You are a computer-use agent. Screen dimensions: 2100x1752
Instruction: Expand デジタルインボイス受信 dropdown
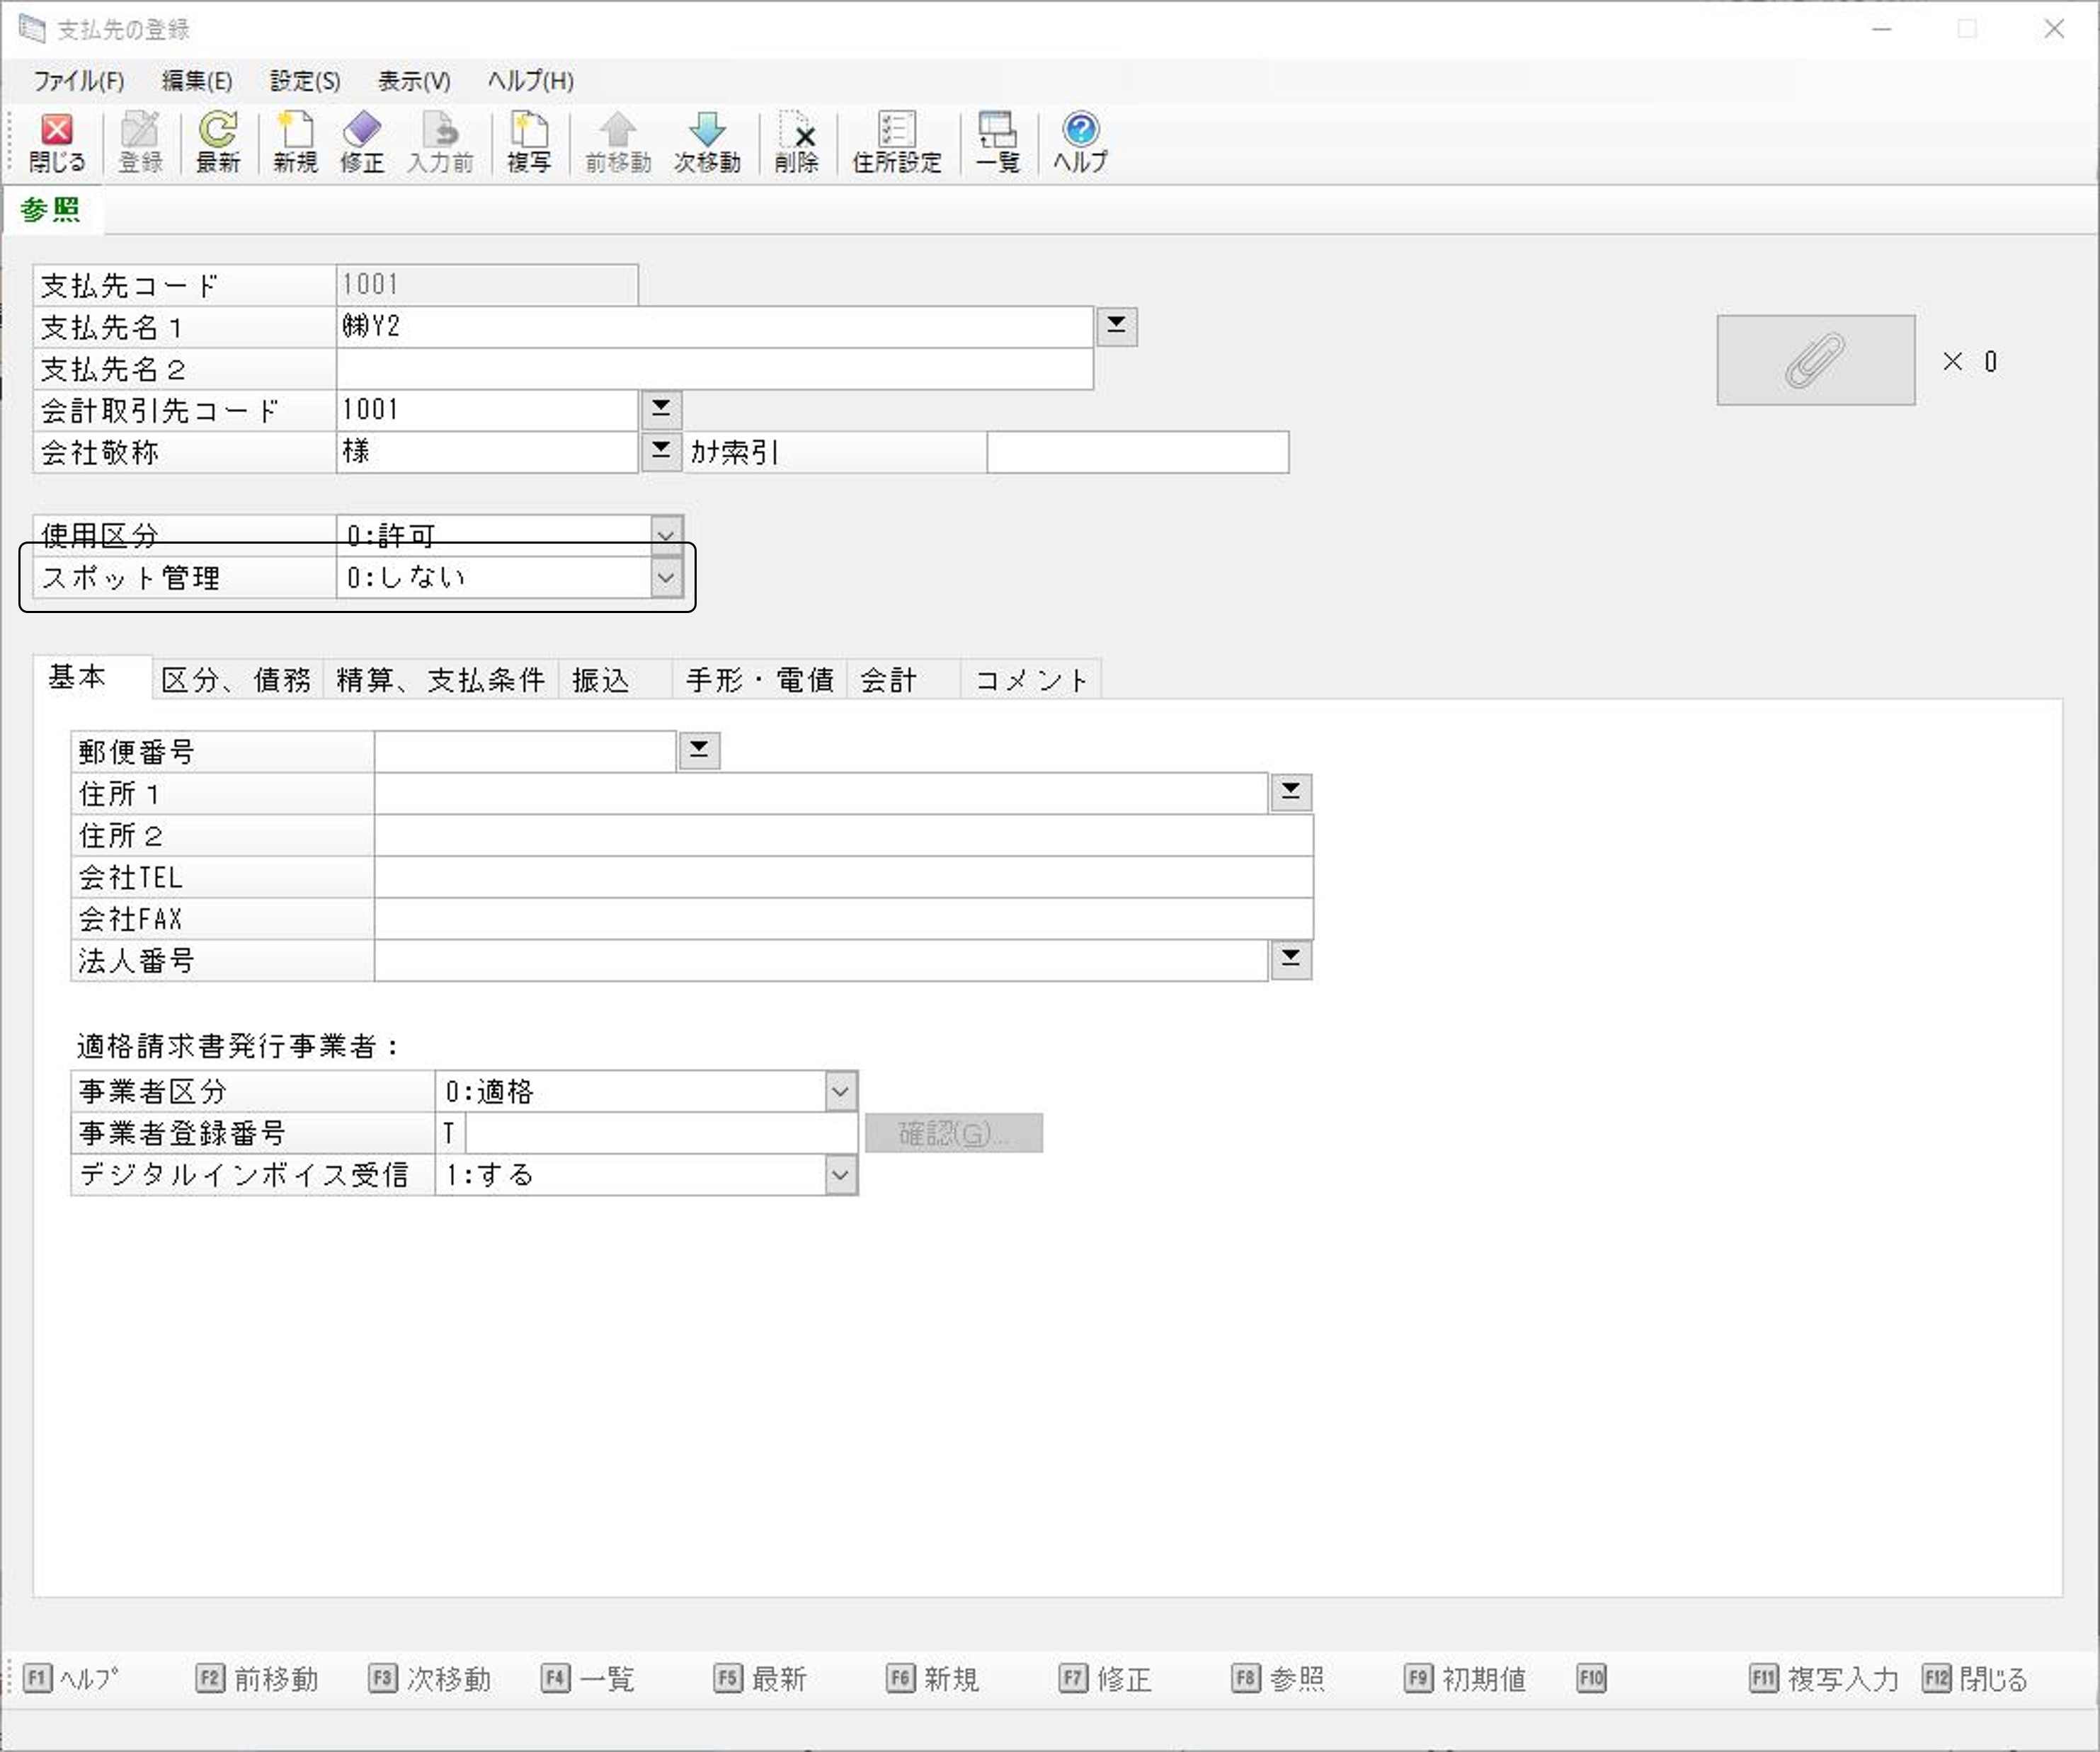click(x=840, y=1175)
